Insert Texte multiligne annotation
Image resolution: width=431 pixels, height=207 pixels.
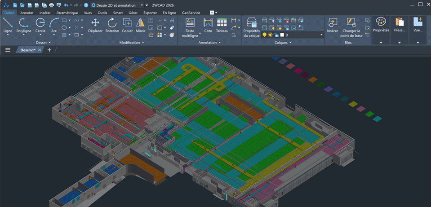click(190, 27)
